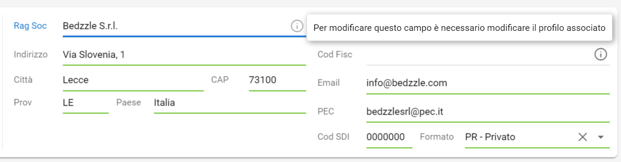Viewport: 621px width, 162px height.
Task: Click the info icon beside Rag Soc field
Action: pyautogui.click(x=297, y=26)
